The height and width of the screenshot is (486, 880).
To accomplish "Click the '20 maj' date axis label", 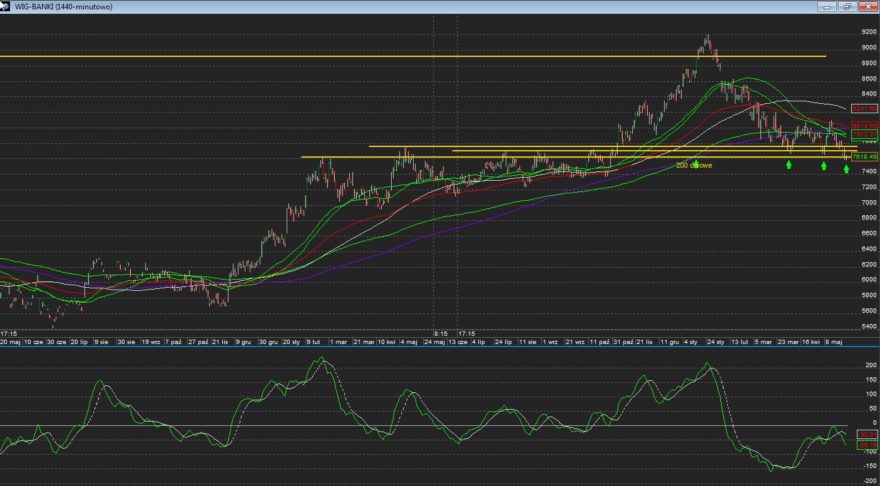I will pyautogui.click(x=11, y=342).
